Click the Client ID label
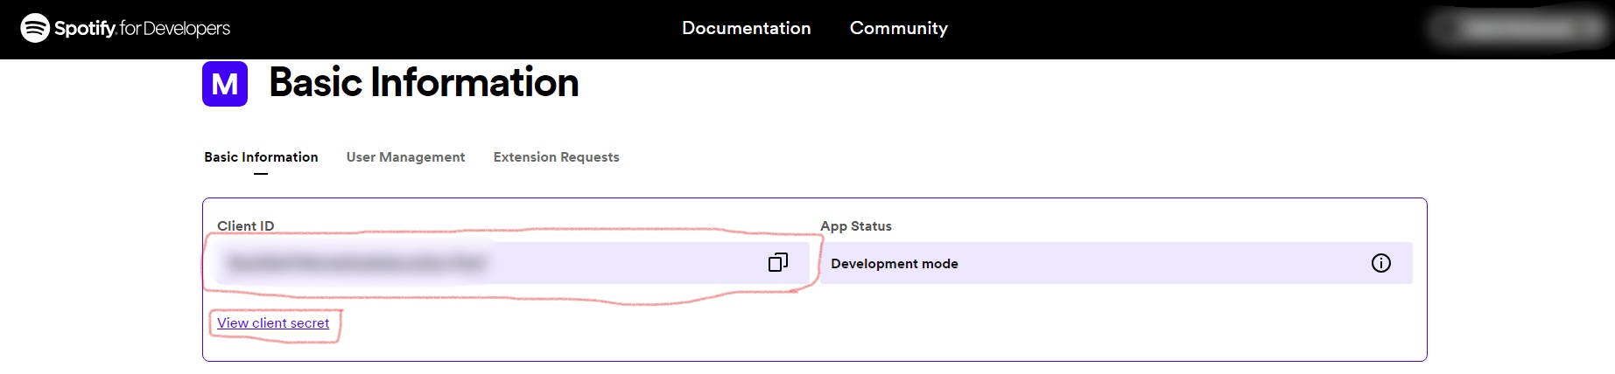The height and width of the screenshot is (374, 1615). 246,225
